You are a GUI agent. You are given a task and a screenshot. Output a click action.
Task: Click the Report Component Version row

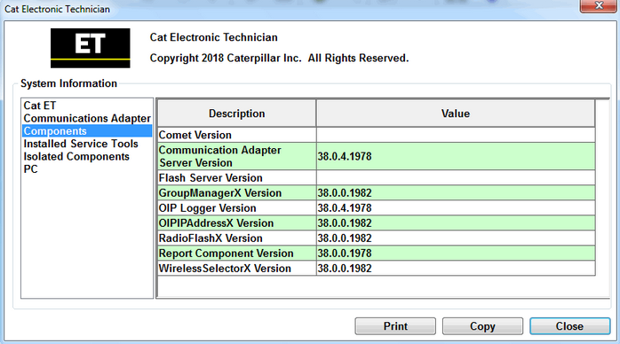pyautogui.click(x=377, y=254)
